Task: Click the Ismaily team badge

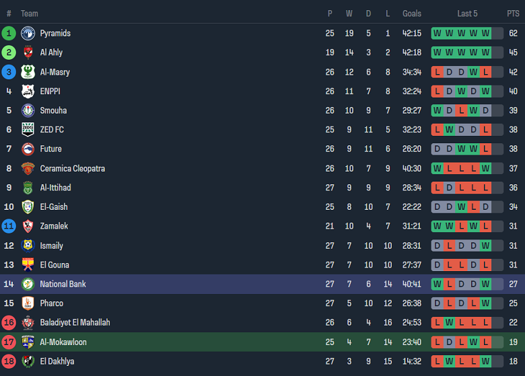Action: click(28, 246)
